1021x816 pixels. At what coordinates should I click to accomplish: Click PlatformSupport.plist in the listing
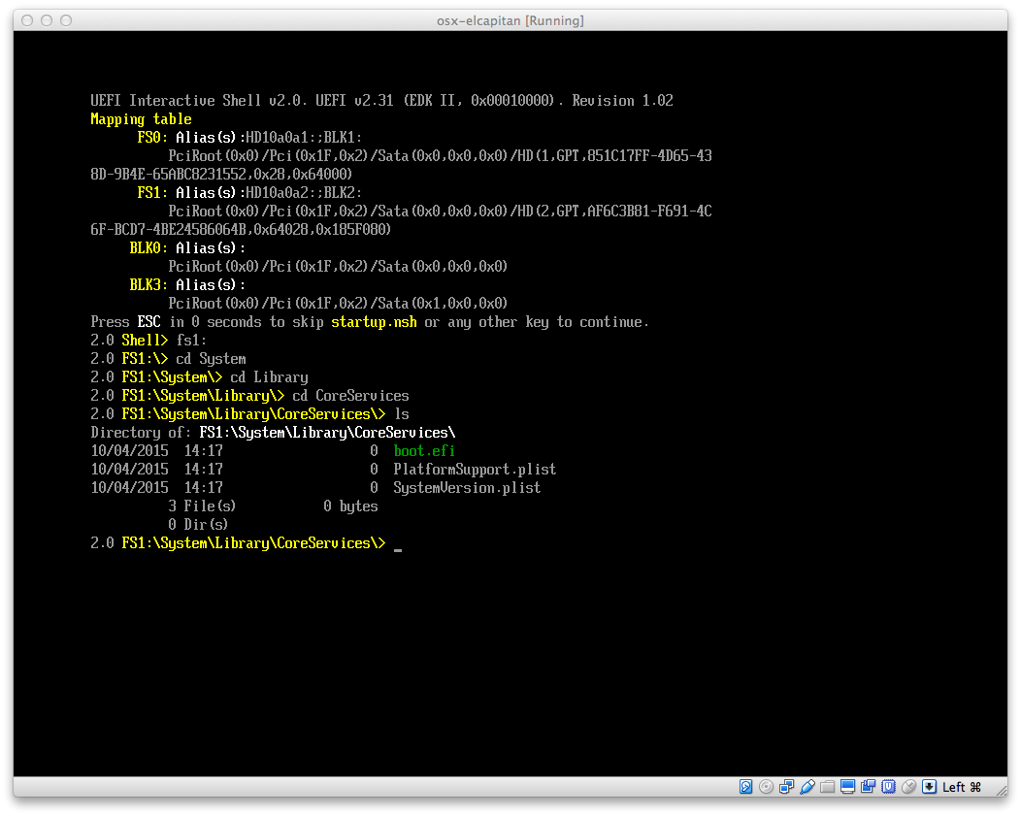[x=475, y=470]
